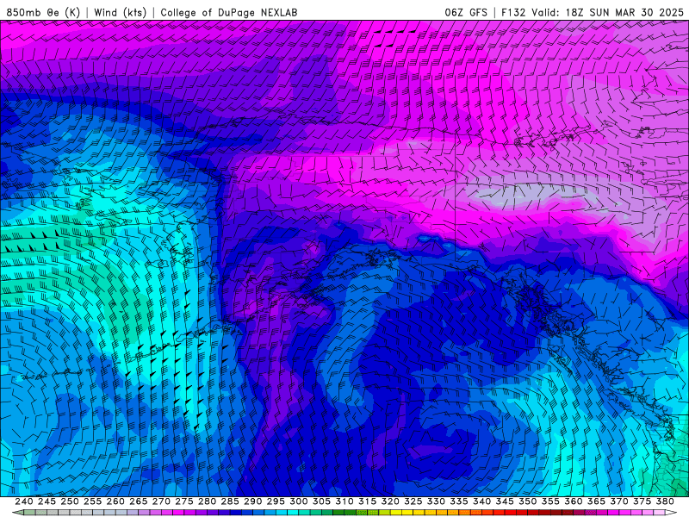This screenshot has width=689, height=517.
Task: Click the 245 value on the color scale
Action: [x=47, y=501]
